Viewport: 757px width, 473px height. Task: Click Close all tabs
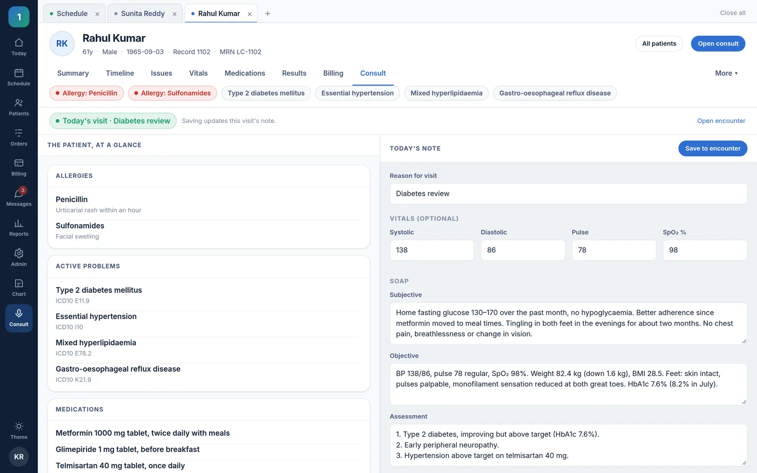pyautogui.click(x=732, y=13)
